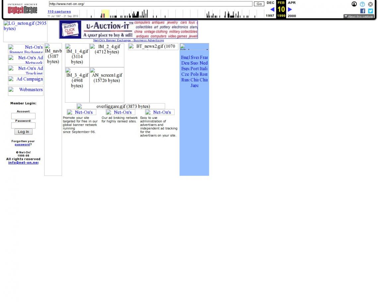
Task: Share this capture on Facebook
Action: (x=362, y=11)
